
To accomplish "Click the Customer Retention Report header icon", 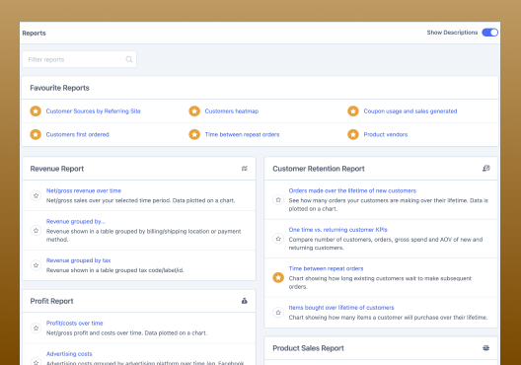I will 486,169.
